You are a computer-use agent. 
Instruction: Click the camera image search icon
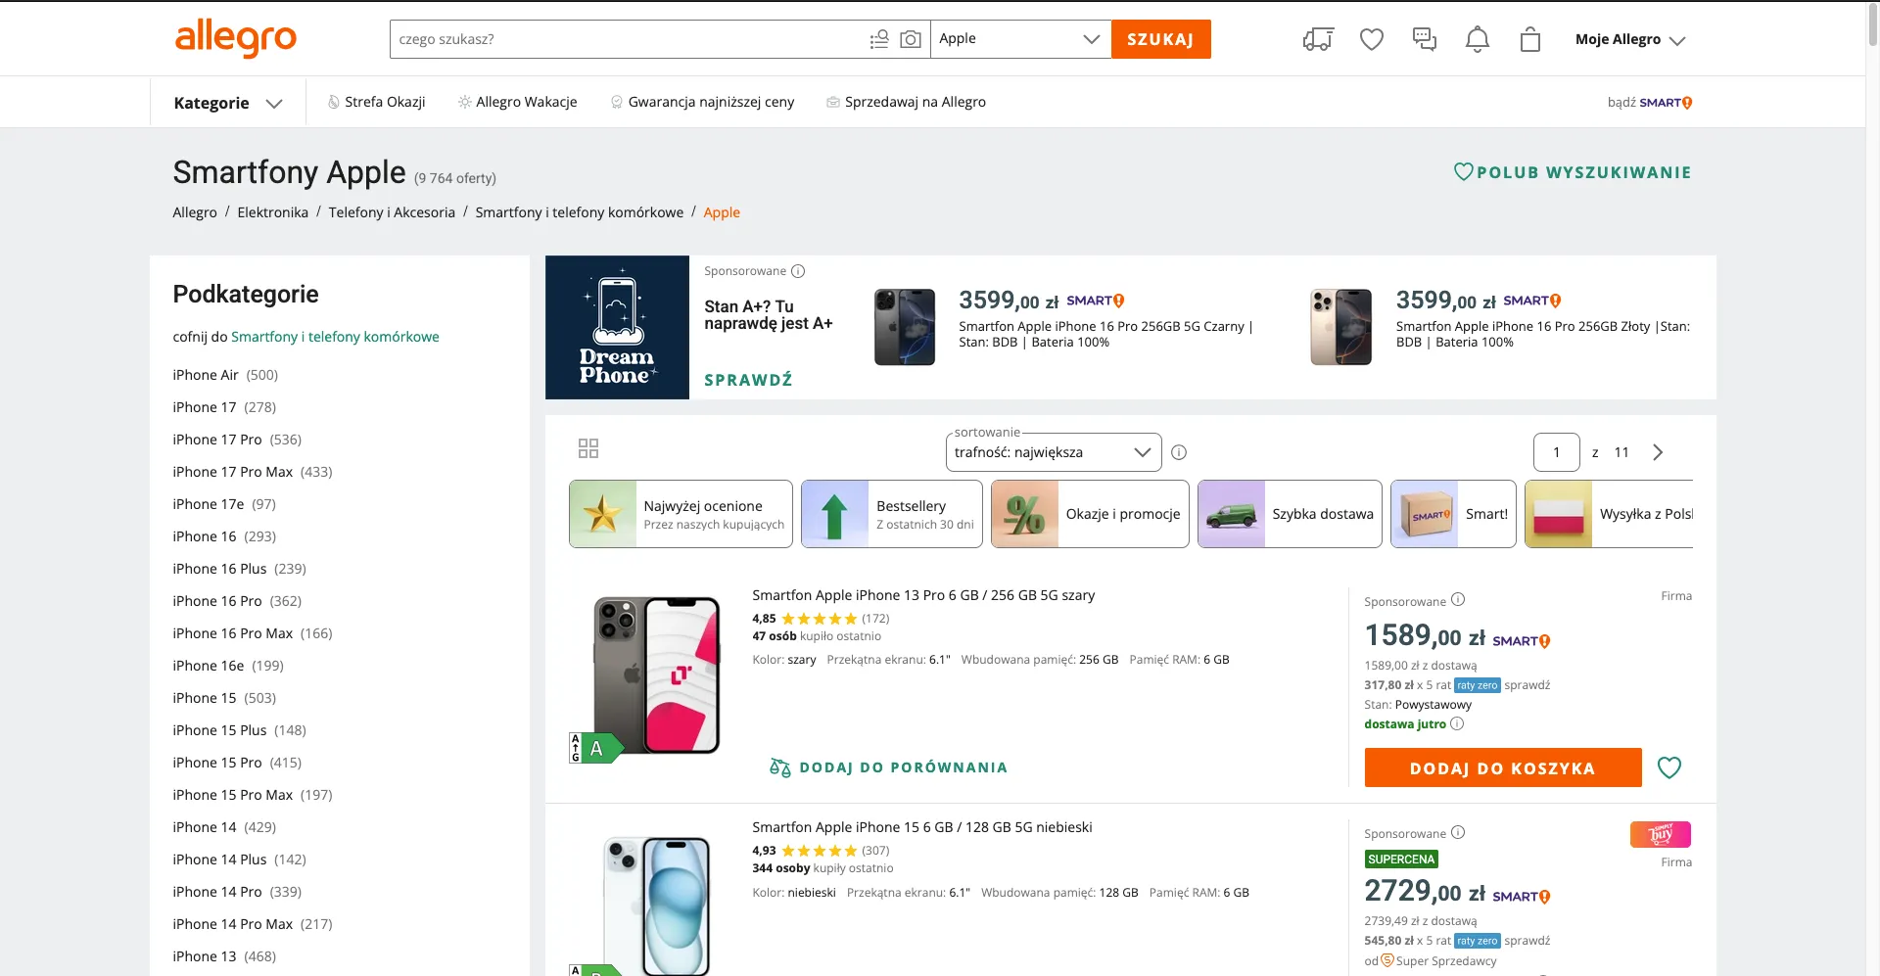click(x=911, y=39)
